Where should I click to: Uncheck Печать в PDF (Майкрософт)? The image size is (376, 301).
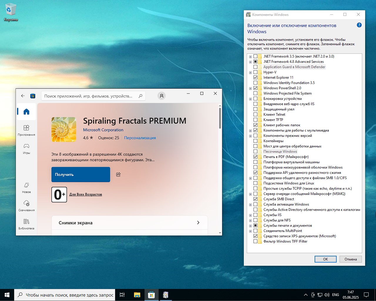[255, 157]
